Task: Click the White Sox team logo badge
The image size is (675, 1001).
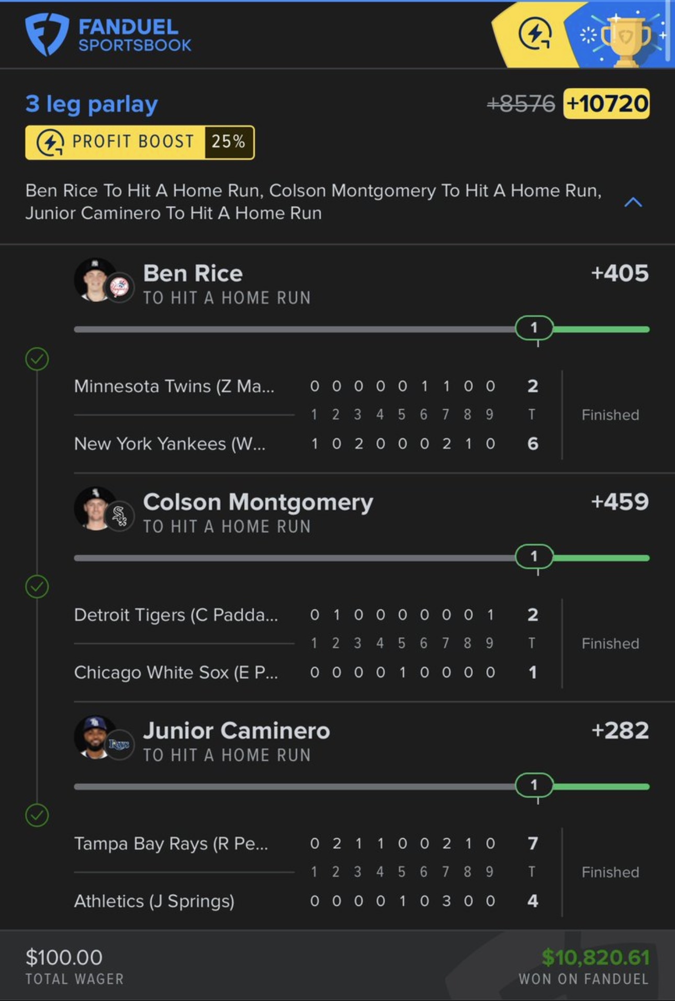Action: click(119, 516)
